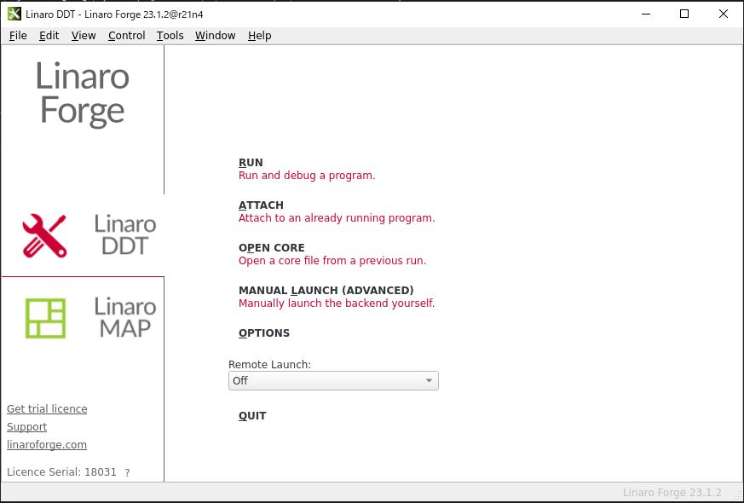
Task: Open the Tools menu
Action: coord(170,36)
